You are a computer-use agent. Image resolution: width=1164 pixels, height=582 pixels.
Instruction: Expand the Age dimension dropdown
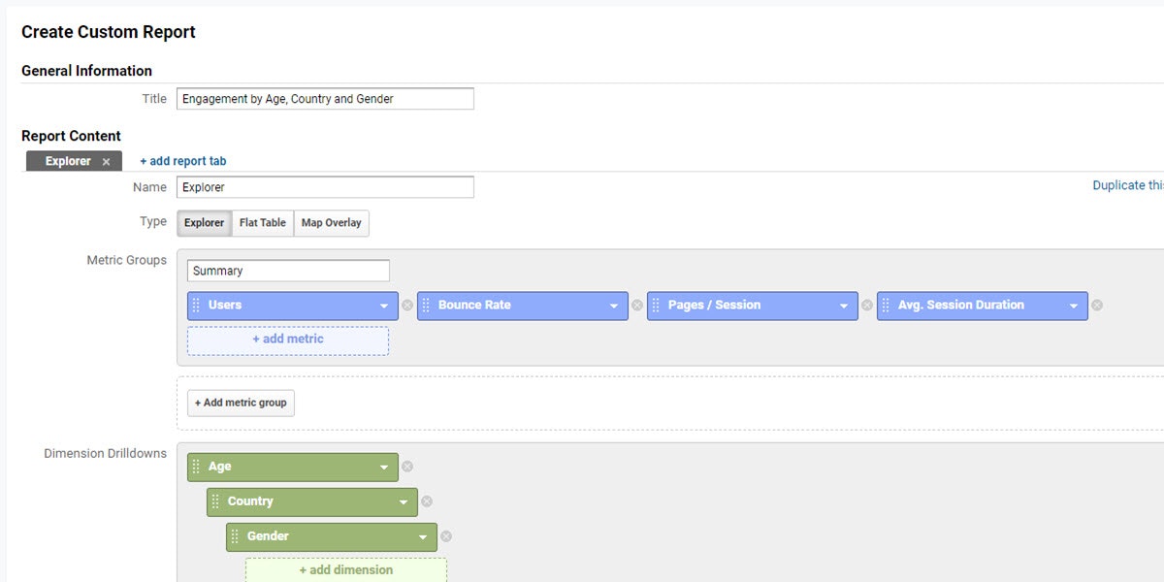point(385,467)
